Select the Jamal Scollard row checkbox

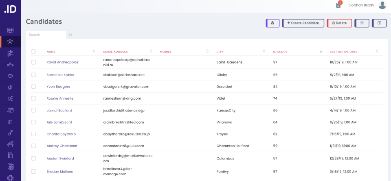(33, 110)
